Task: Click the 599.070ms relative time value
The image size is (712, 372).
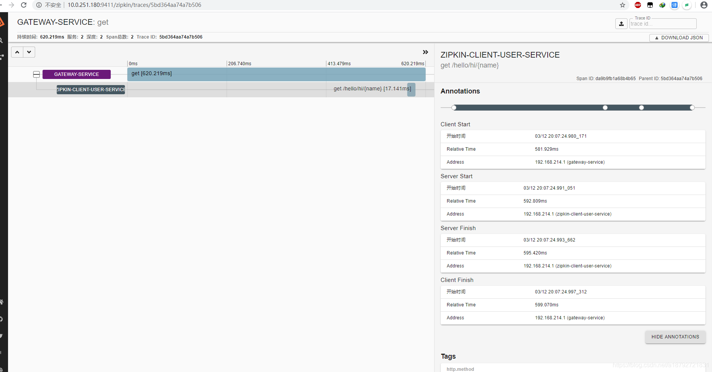Action: (x=547, y=305)
